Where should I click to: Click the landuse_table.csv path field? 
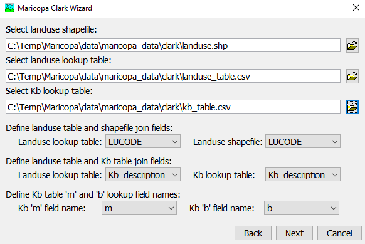click(173, 76)
